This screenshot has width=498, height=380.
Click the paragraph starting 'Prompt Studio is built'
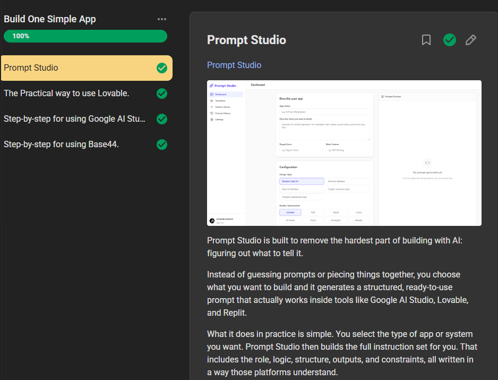coord(335,247)
